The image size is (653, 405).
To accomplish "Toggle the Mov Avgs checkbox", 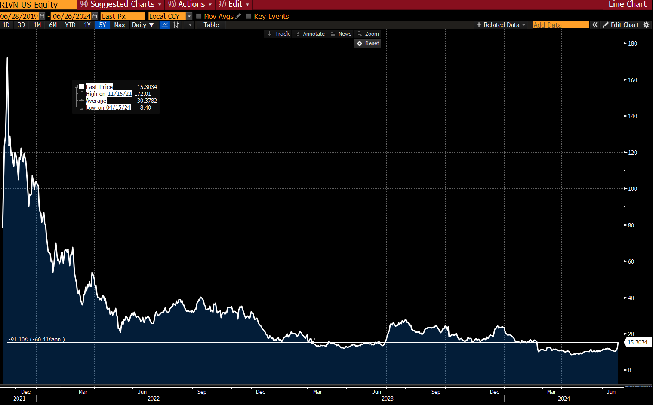I will (x=199, y=16).
